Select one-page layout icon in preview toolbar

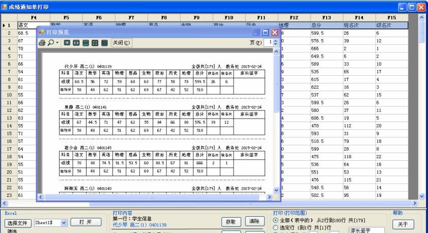[x=67, y=43]
